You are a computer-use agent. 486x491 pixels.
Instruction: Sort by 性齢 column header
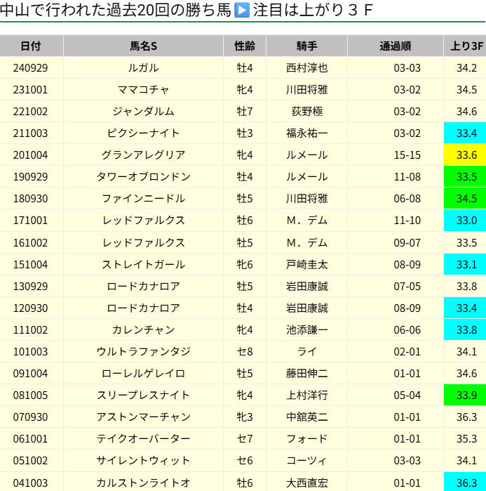[x=245, y=46]
